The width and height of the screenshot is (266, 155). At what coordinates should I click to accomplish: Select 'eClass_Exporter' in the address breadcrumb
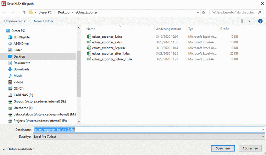tap(86, 12)
